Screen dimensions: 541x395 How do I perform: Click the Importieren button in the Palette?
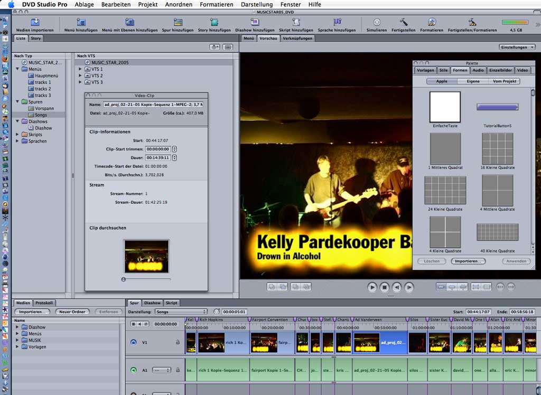point(468,261)
